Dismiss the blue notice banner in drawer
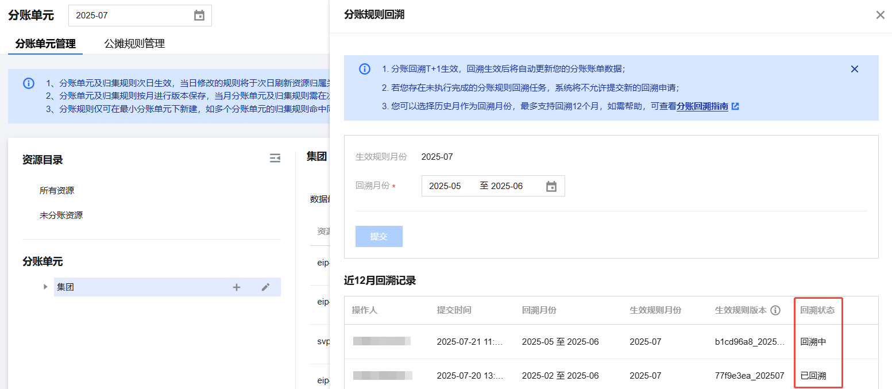Viewport: 892px width, 389px height. 854,69
